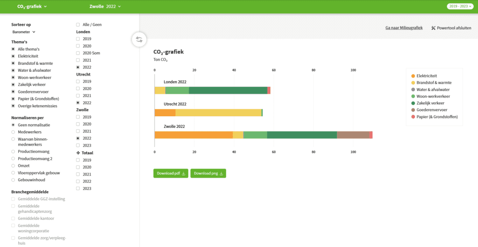Click the Zwolle 2022 Goederenvervoer bar segment
Screen dimensions: 478x247
tap(353, 135)
